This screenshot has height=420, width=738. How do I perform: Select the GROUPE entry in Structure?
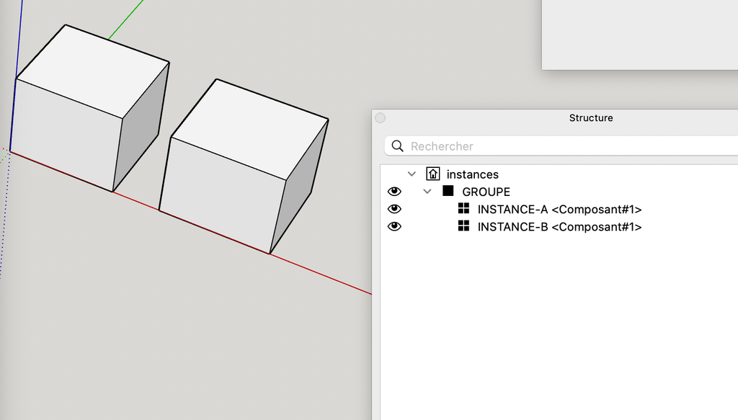tap(486, 192)
